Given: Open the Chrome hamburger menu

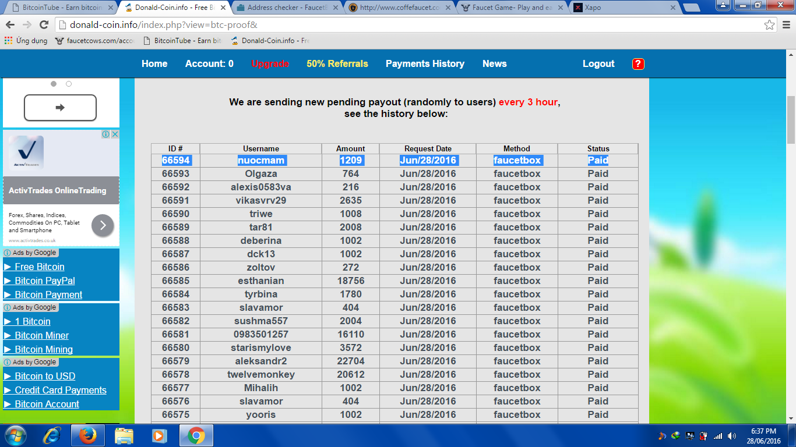Looking at the screenshot, I should pyautogui.click(x=786, y=25).
